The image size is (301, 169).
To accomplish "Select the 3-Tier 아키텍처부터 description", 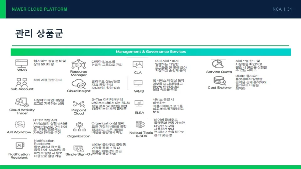I will pyautogui.click(x=111, y=104).
